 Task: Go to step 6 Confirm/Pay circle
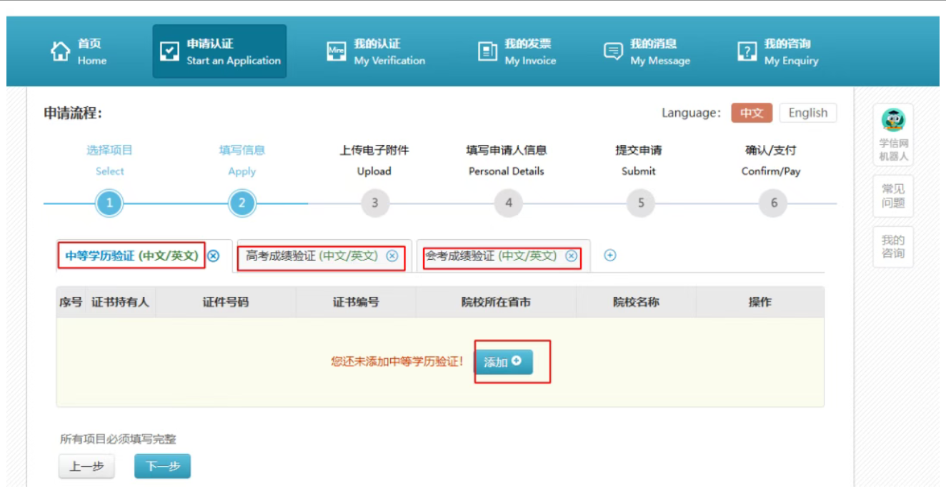(773, 203)
